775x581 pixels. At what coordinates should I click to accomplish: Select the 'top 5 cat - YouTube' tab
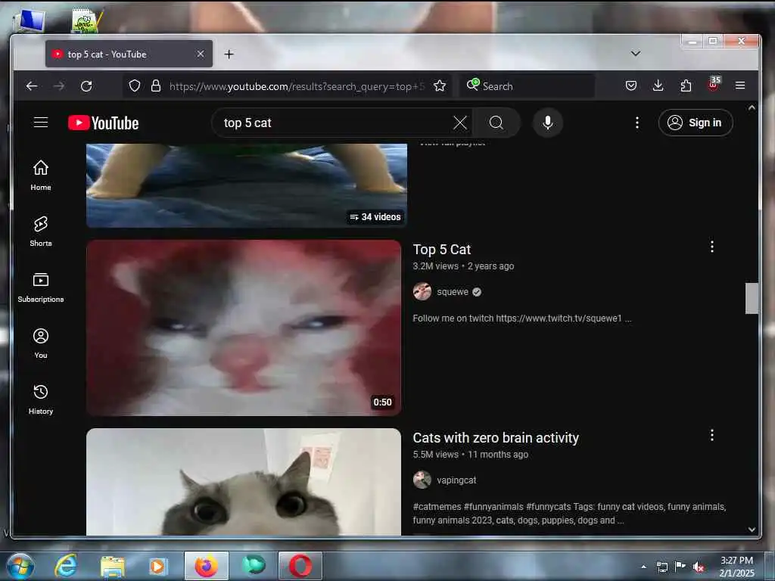tap(129, 54)
